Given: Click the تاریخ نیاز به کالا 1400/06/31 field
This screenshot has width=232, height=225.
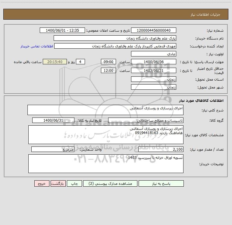Looking at the screenshot, I should pyautogui.click(x=53, y=120).
